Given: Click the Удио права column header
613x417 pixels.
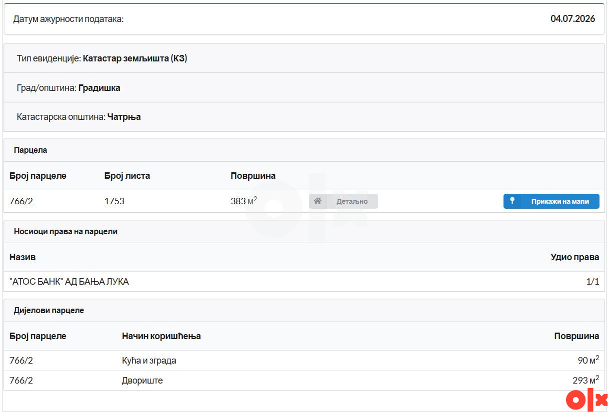Looking at the screenshot, I should click(574, 258).
